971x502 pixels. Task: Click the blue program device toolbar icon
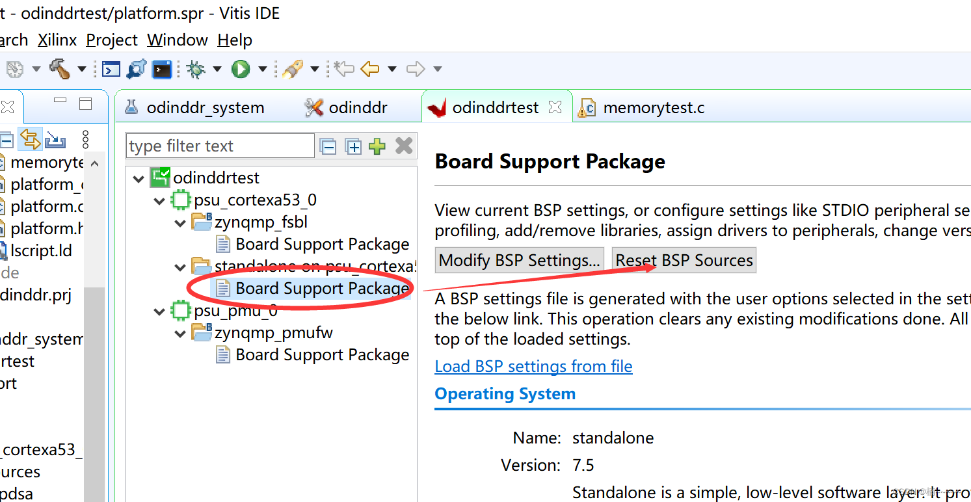137,69
